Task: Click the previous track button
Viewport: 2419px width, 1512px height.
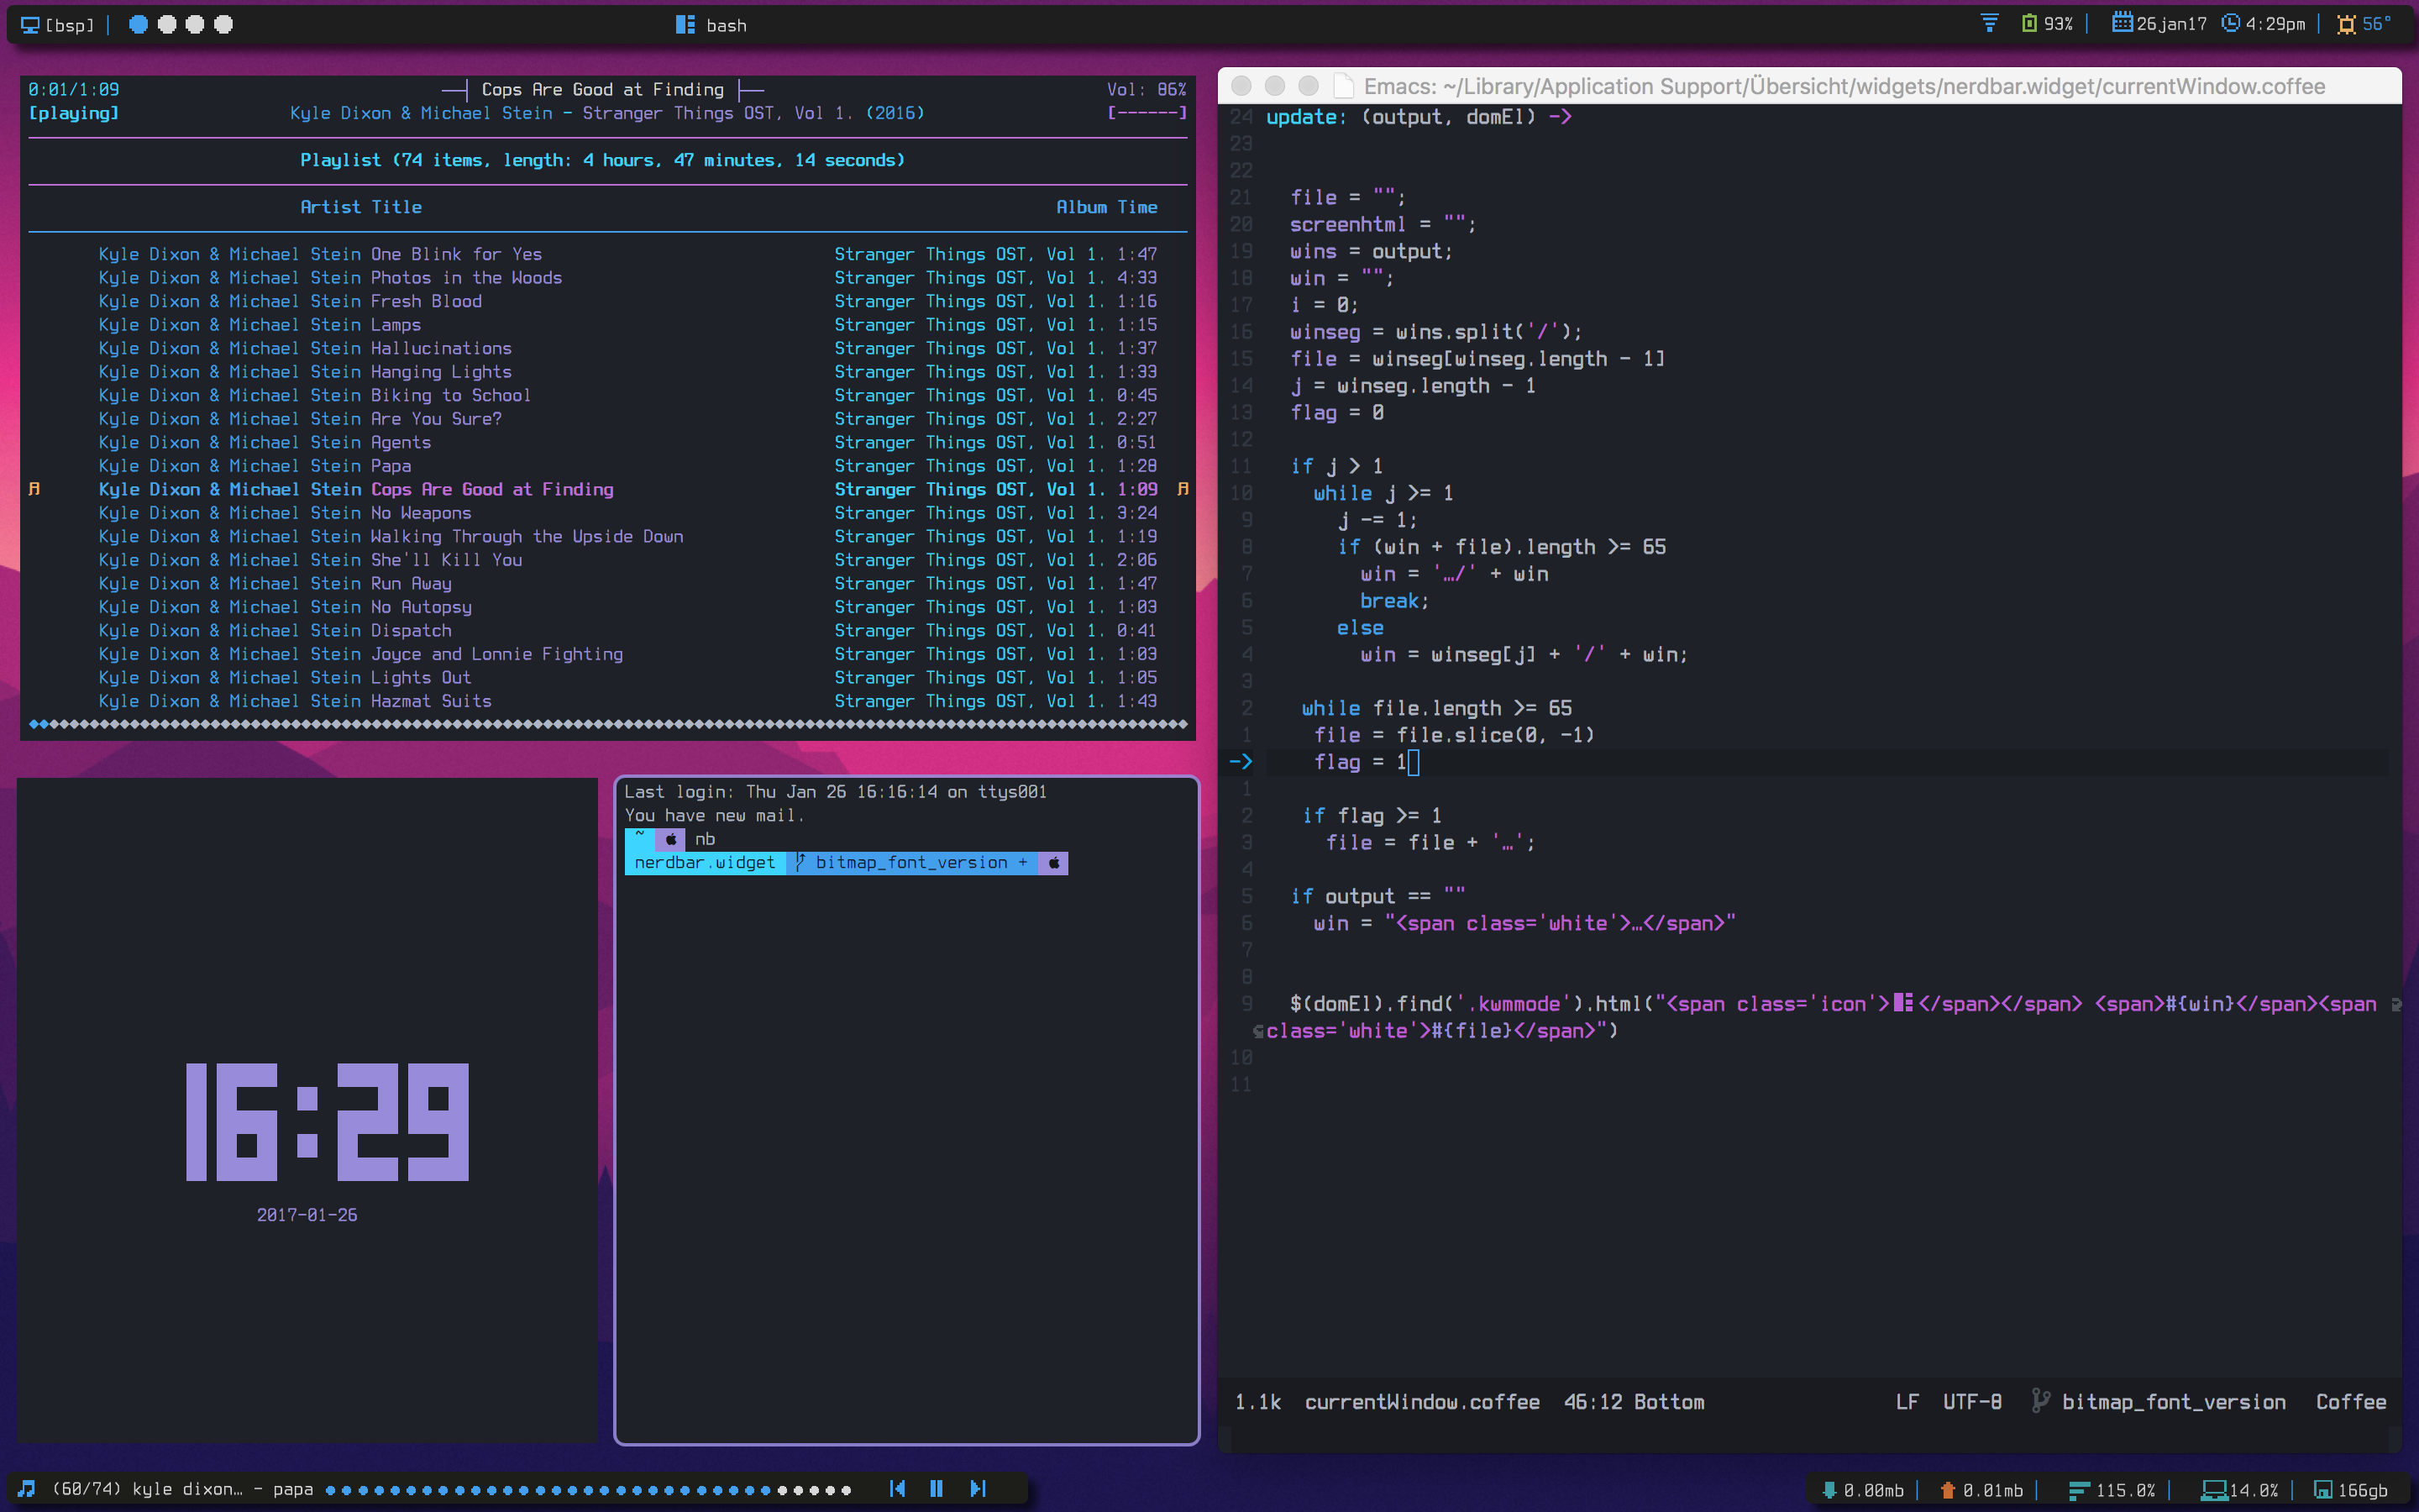Action: (x=897, y=1489)
